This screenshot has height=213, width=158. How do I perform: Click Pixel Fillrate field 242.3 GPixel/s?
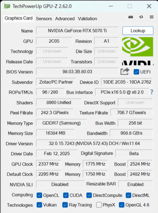click(x=55, y=113)
